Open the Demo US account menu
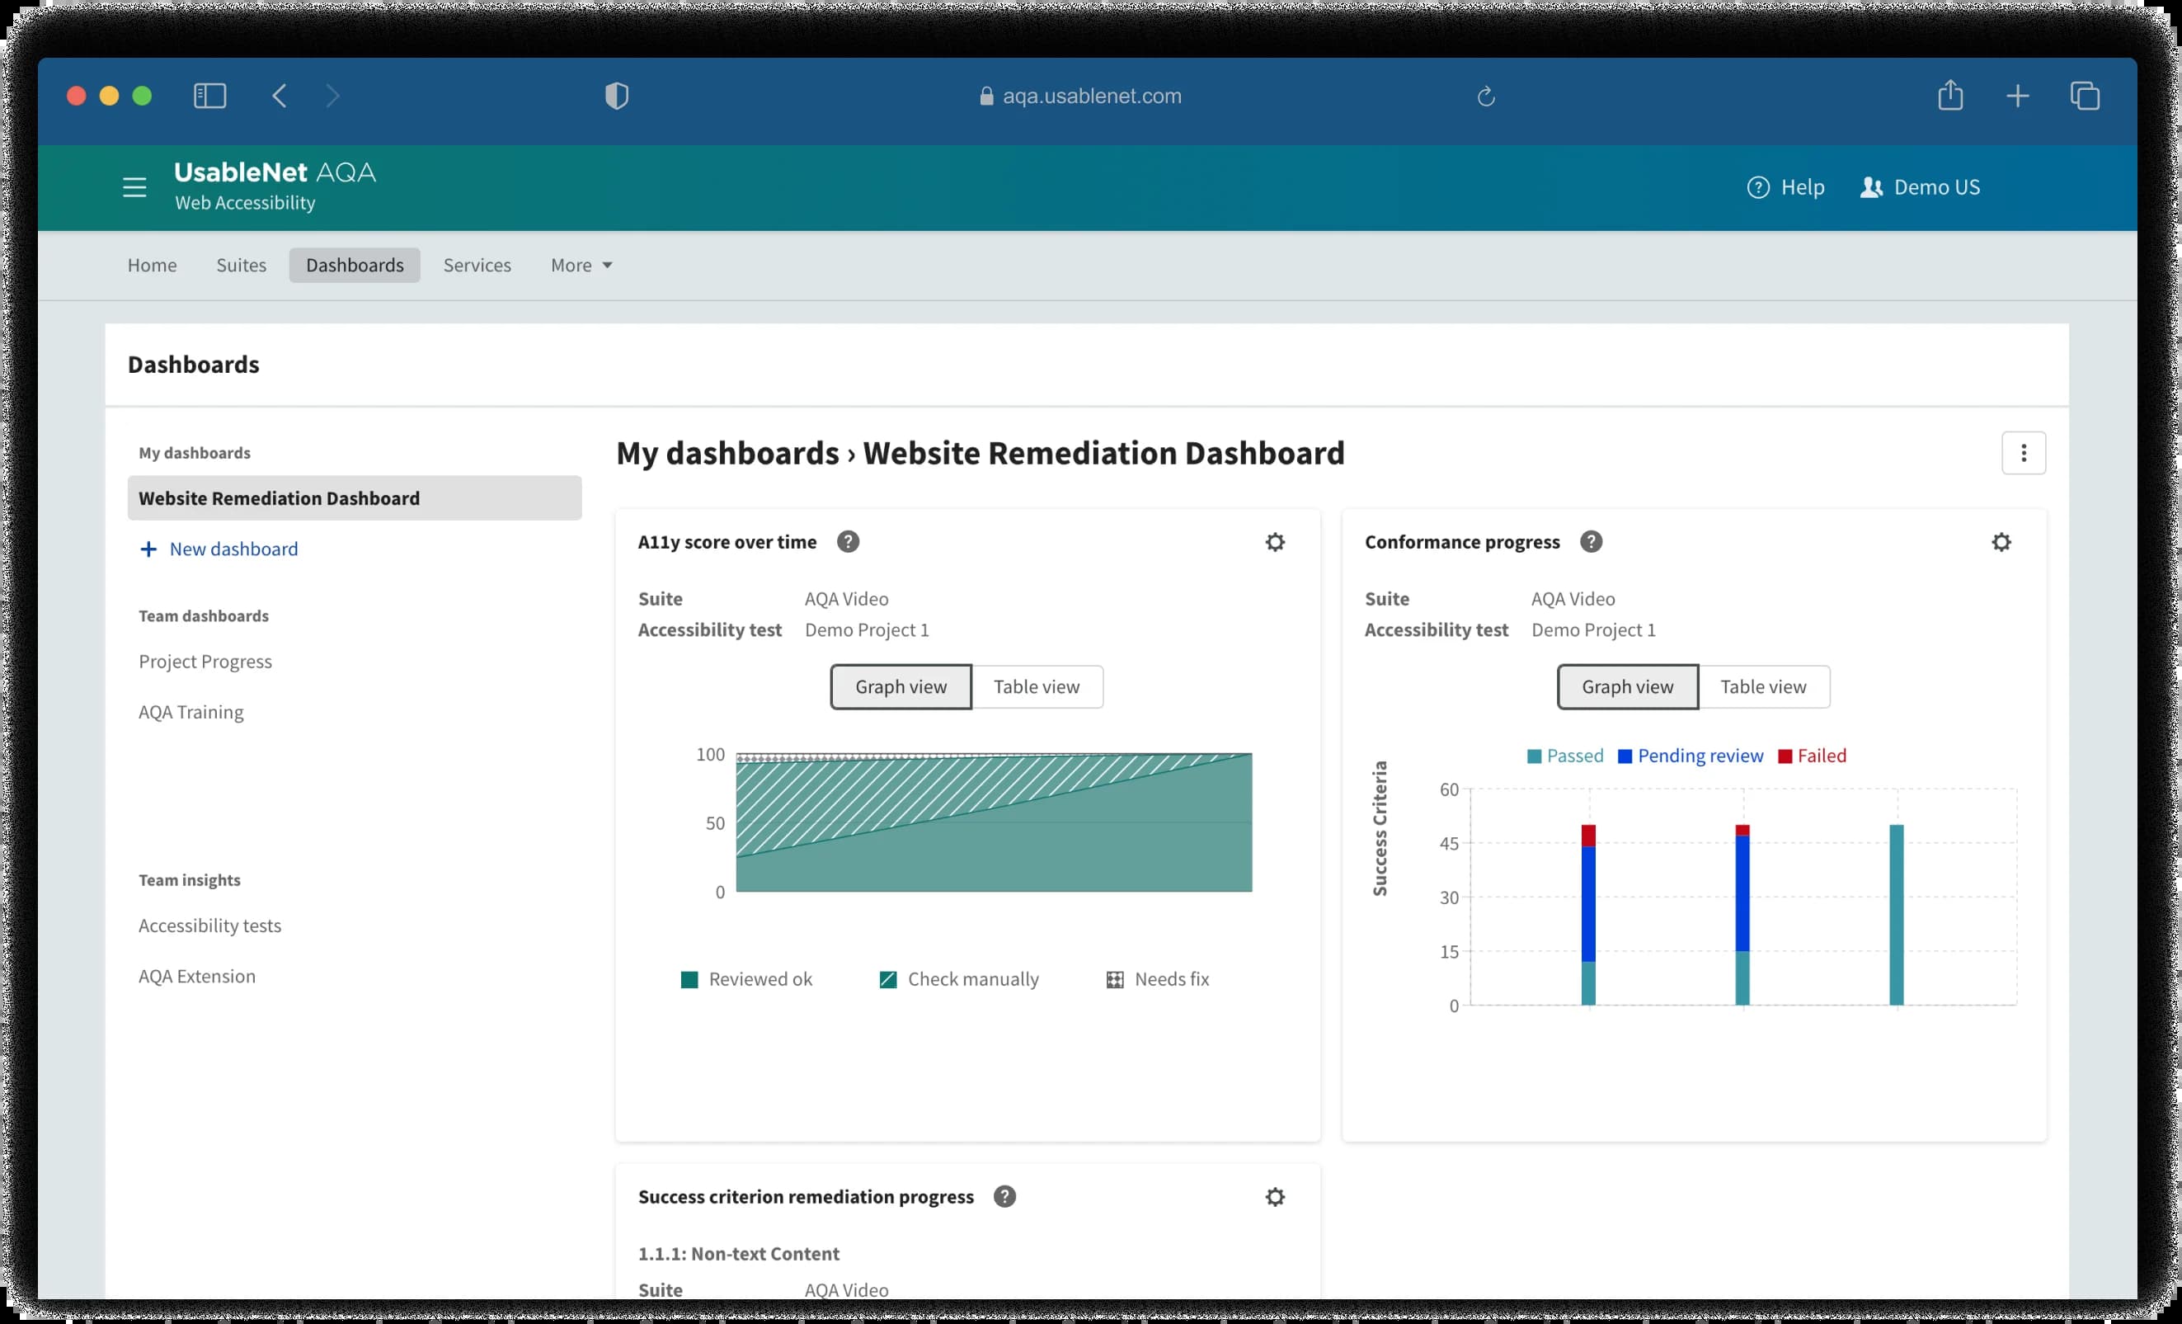 click(x=1920, y=187)
